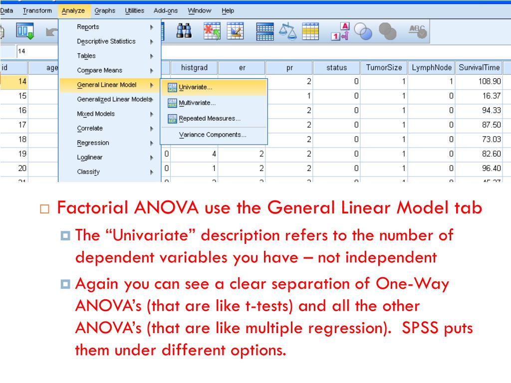Screen dimensions: 511x383
Task: Expand the Mixed Models submenu
Action: coord(109,114)
